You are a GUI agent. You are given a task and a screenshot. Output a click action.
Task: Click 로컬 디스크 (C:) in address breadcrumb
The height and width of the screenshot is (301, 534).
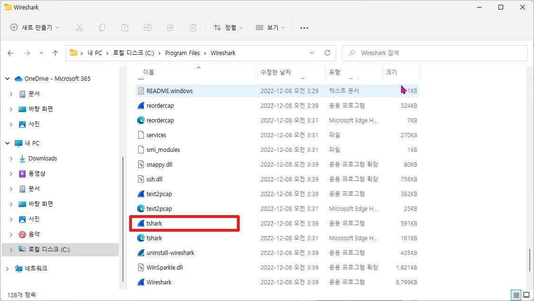(133, 53)
